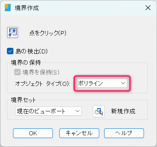The width and height of the screenshot is (157, 147).
Task: Click the 境界作成 app icon in title bar
Action: [x=8, y=8]
